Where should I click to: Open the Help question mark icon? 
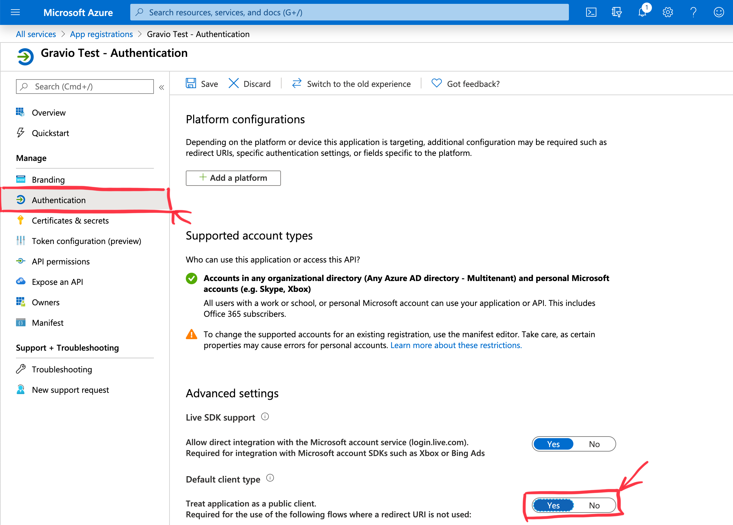tap(693, 12)
